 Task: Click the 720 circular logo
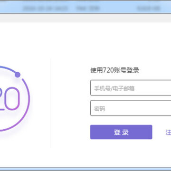(x=15, y=98)
